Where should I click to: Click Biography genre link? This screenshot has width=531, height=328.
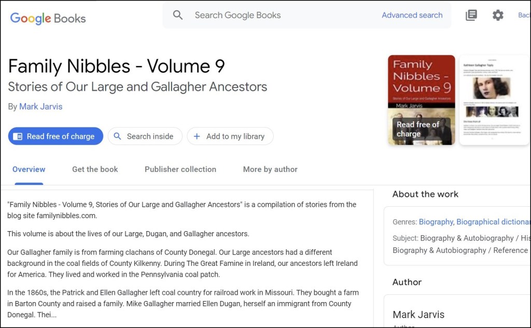[x=436, y=222]
